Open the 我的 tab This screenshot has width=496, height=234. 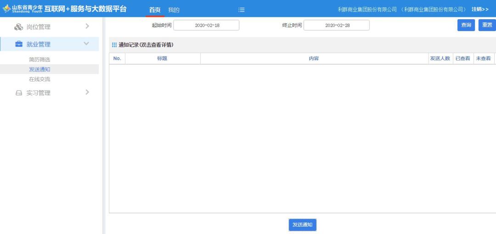pos(174,10)
